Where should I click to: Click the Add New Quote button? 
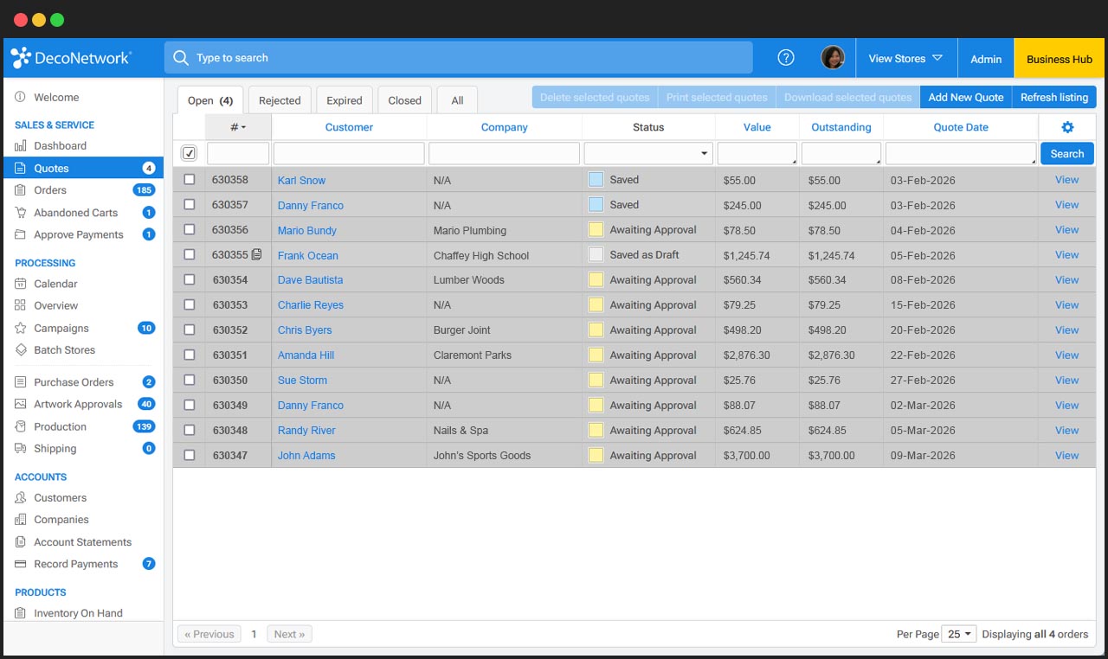point(965,97)
